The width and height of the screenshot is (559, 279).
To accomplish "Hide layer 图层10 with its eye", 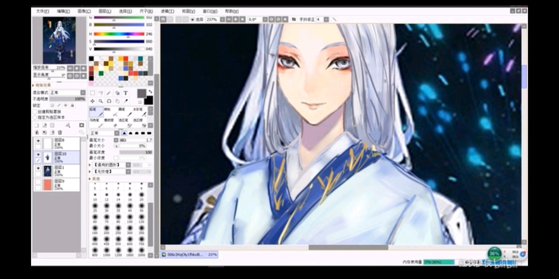I will click(x=38, y=155).
